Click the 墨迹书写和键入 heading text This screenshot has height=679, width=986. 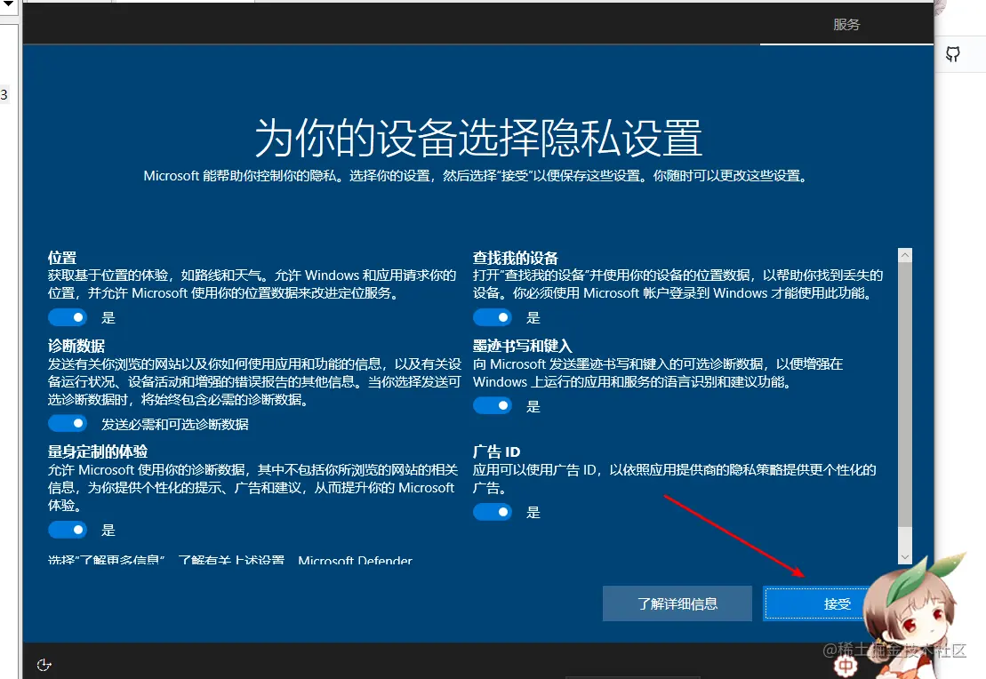click(x=522, y=346)
